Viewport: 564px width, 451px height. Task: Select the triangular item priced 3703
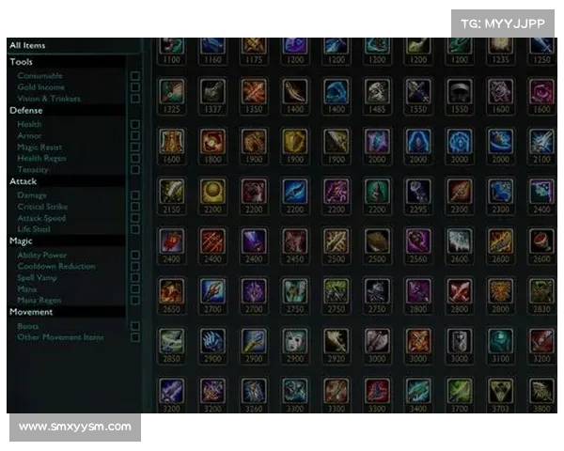(500, 391)
